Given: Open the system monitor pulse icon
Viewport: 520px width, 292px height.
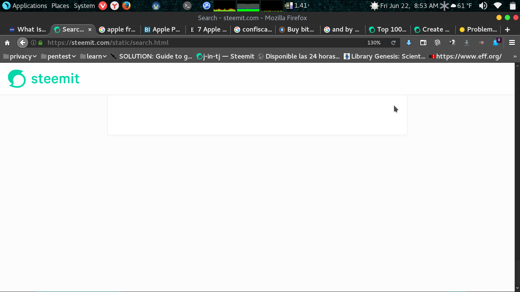Looking at the screenshot, I should [207, 6].
